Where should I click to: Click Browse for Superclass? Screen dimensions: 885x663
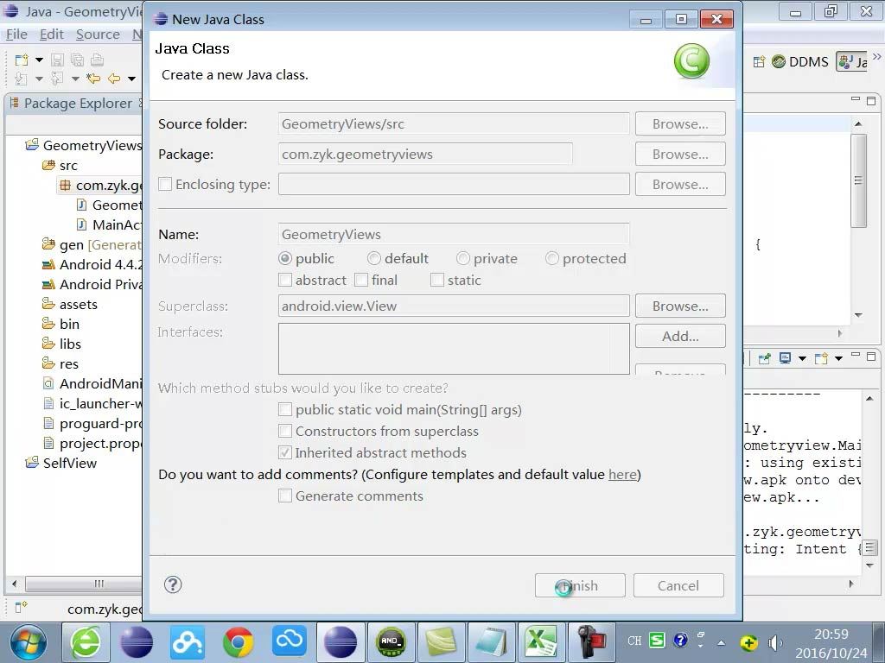[x=680, y=306]
